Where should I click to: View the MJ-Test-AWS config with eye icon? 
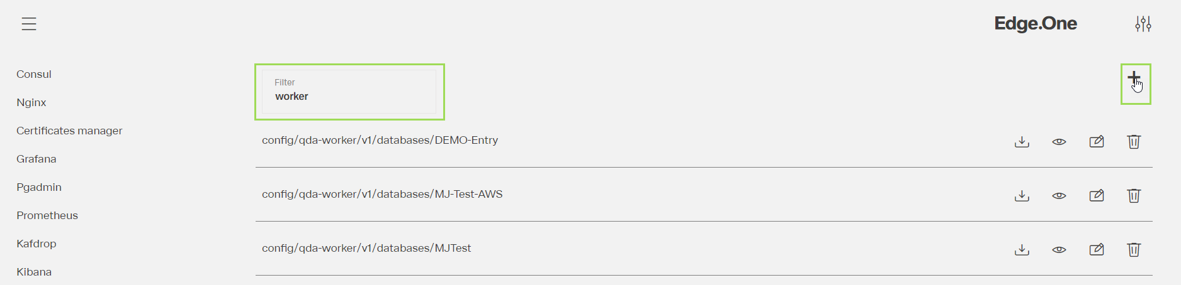tap(1059, 196)
